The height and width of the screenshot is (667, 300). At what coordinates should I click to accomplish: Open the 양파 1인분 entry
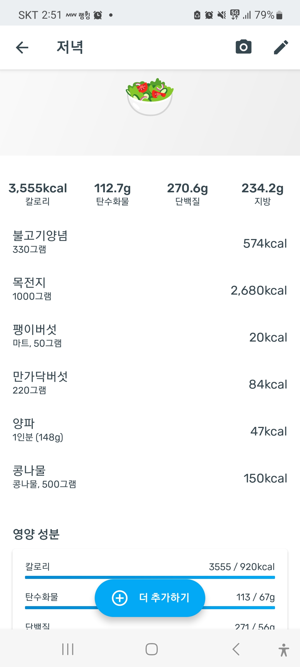(150, 430)
